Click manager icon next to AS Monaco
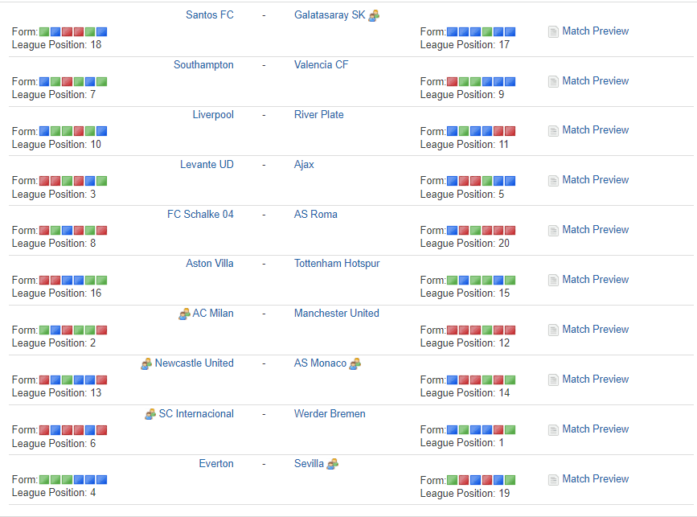This screenshot has height=517, width=697. (355, 363)
